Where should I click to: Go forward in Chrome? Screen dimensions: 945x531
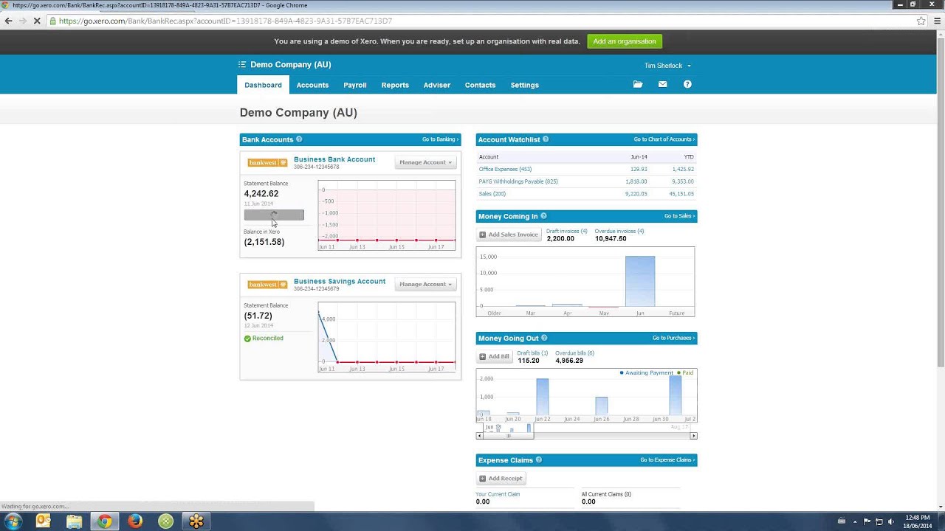22,21
